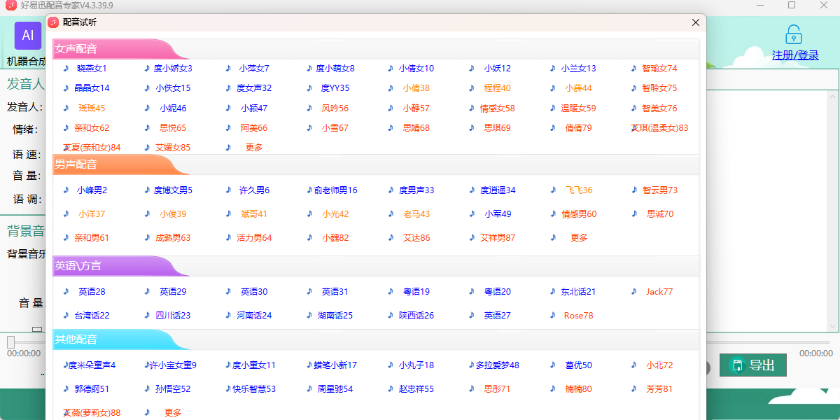Click the note icon next to 小妖12
Screen dimensions: 840x420
click(x=472, y=68)
